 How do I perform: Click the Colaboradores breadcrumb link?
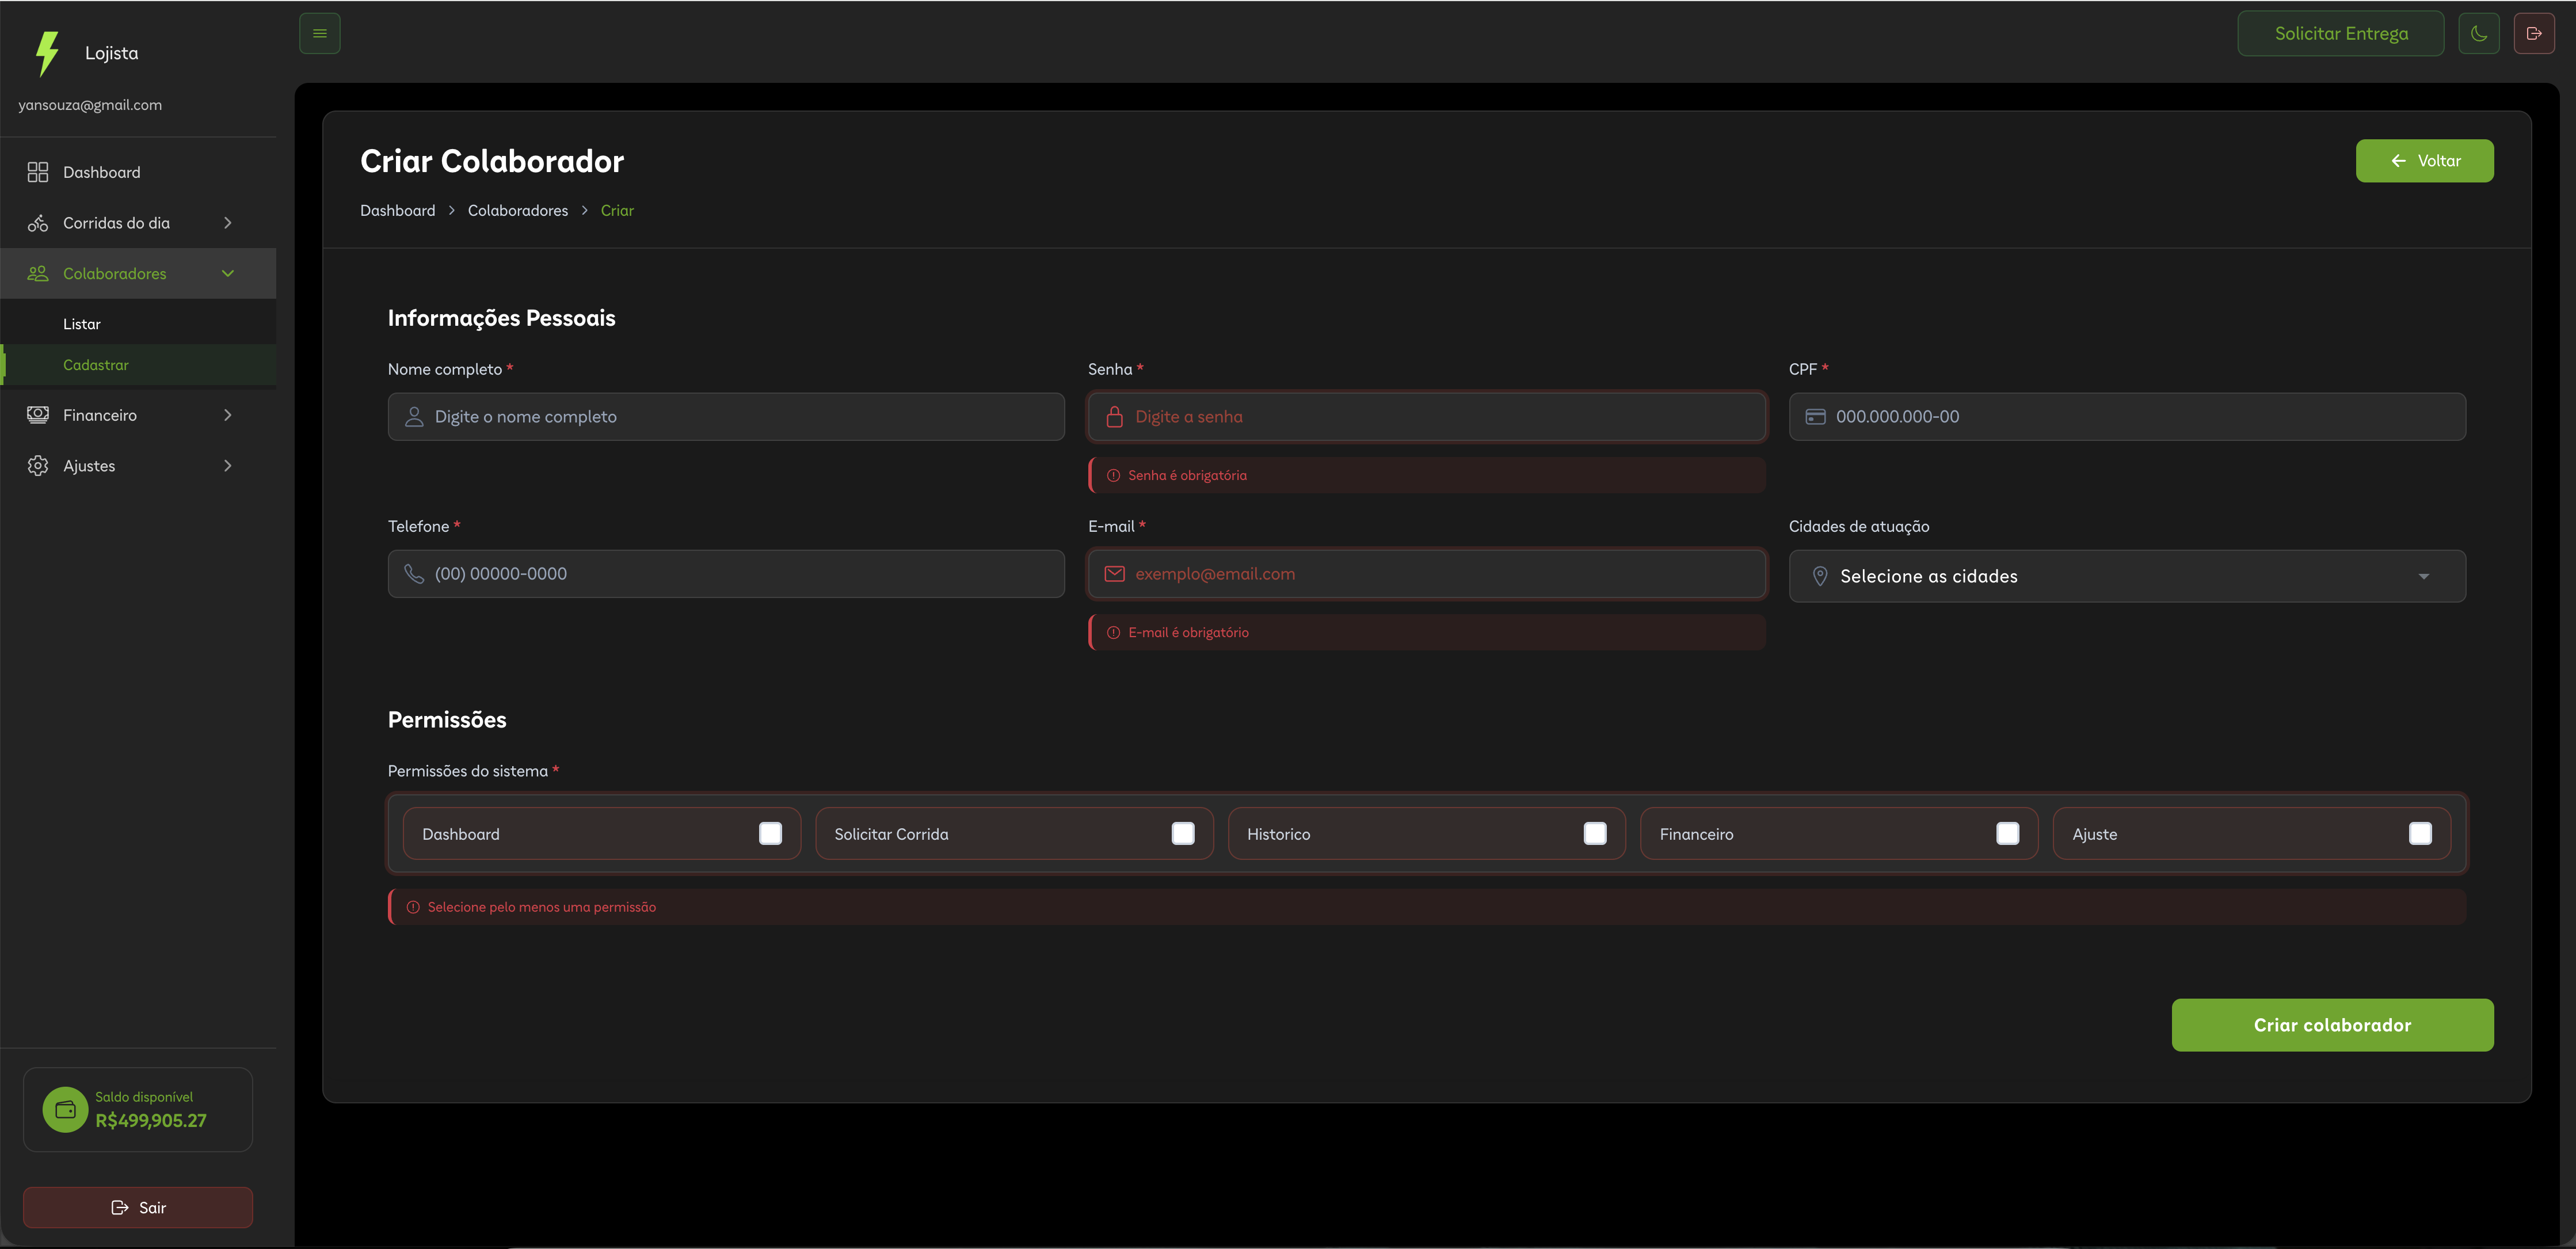point(517,210)
